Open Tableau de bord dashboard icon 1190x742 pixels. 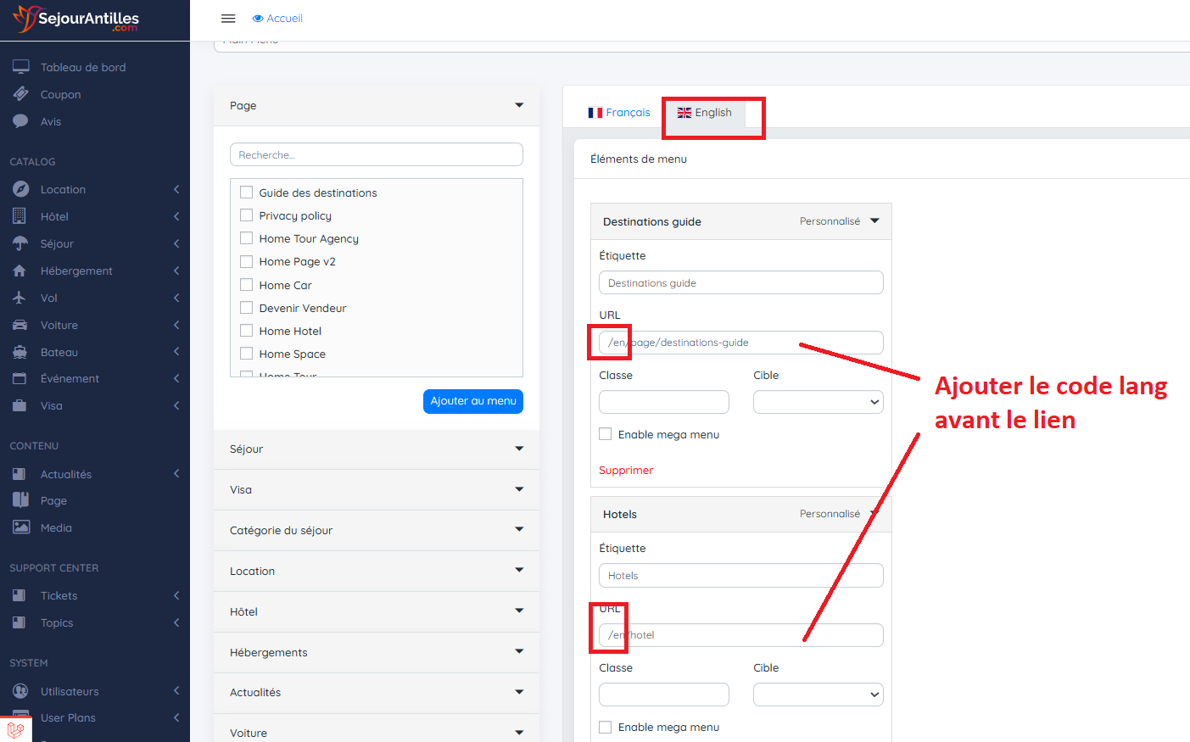pos(20,67)
